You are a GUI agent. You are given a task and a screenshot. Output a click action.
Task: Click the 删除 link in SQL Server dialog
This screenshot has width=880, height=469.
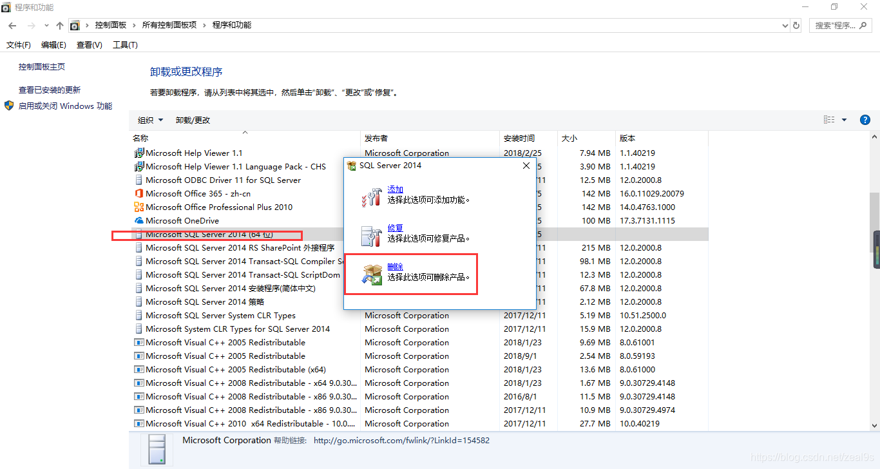coord(396,267)
